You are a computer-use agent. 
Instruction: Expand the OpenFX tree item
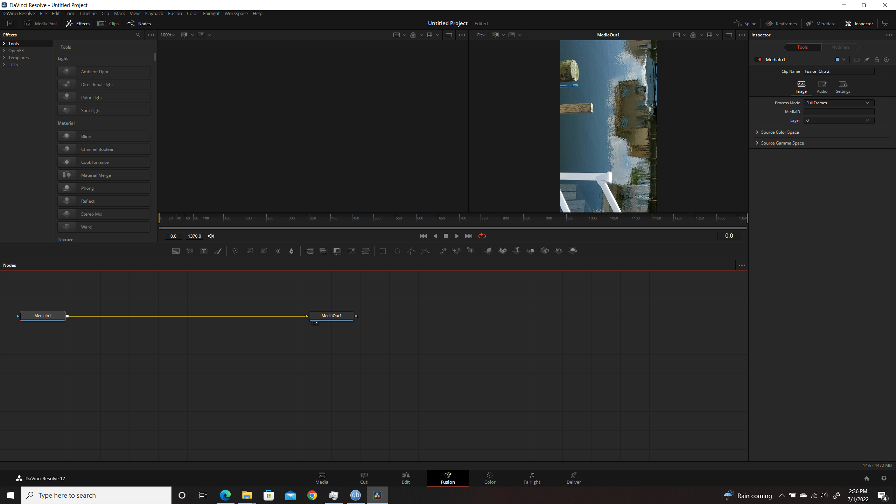tap(4, 51)
